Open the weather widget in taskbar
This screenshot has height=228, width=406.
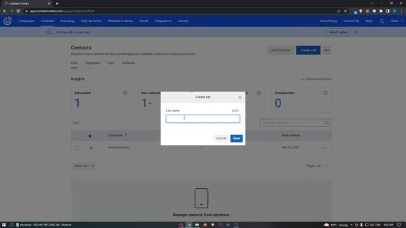pyautogui.click(x=336, y=225)
